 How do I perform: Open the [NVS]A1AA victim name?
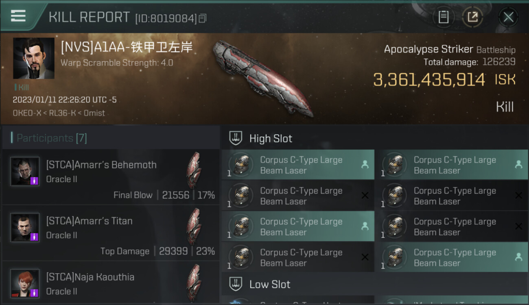tap(127, 47)
